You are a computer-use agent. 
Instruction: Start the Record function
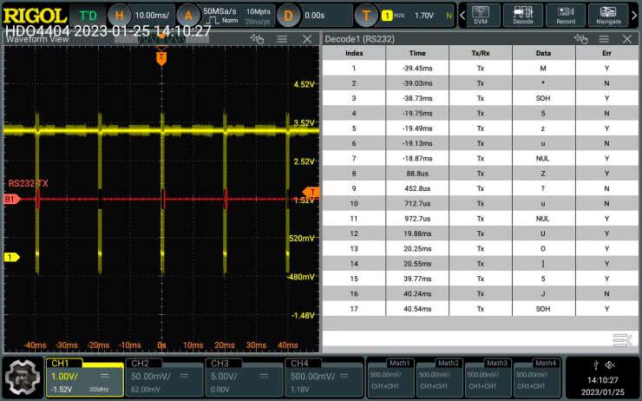pyautogui.click(x=566, y=15)
